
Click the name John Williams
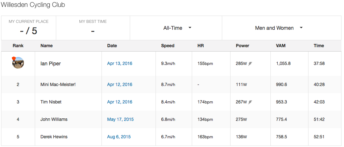coord(54,119)
